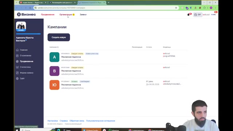The image size is (233, 131).
Task: Switch to the Рекламируйте своё дело tab
Action: [62, 3]
